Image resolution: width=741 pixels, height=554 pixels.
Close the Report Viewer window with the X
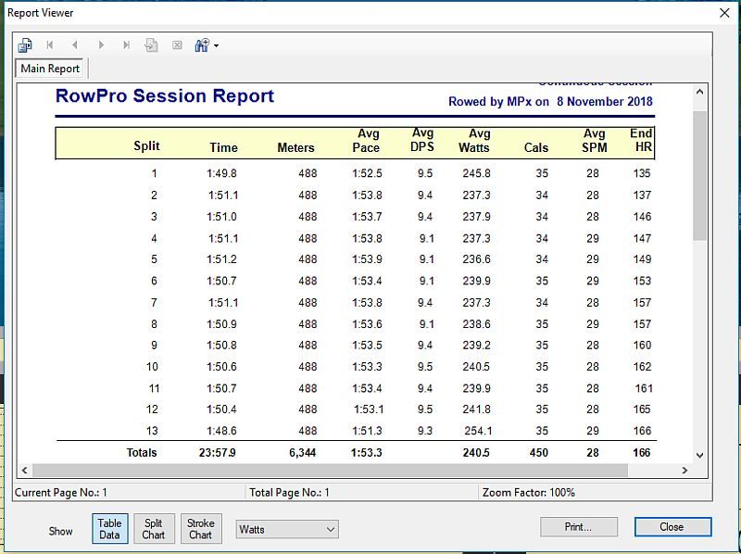tap(724, 13)
